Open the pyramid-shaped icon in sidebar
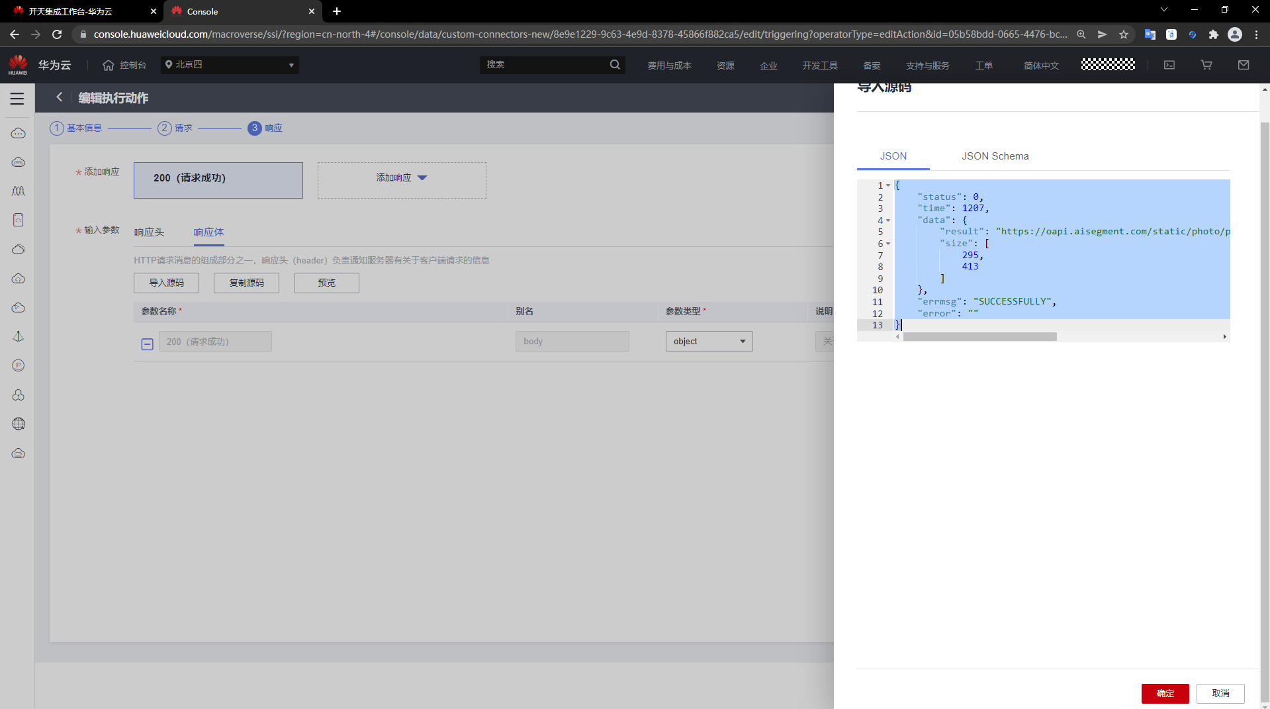 coord(19,336)
